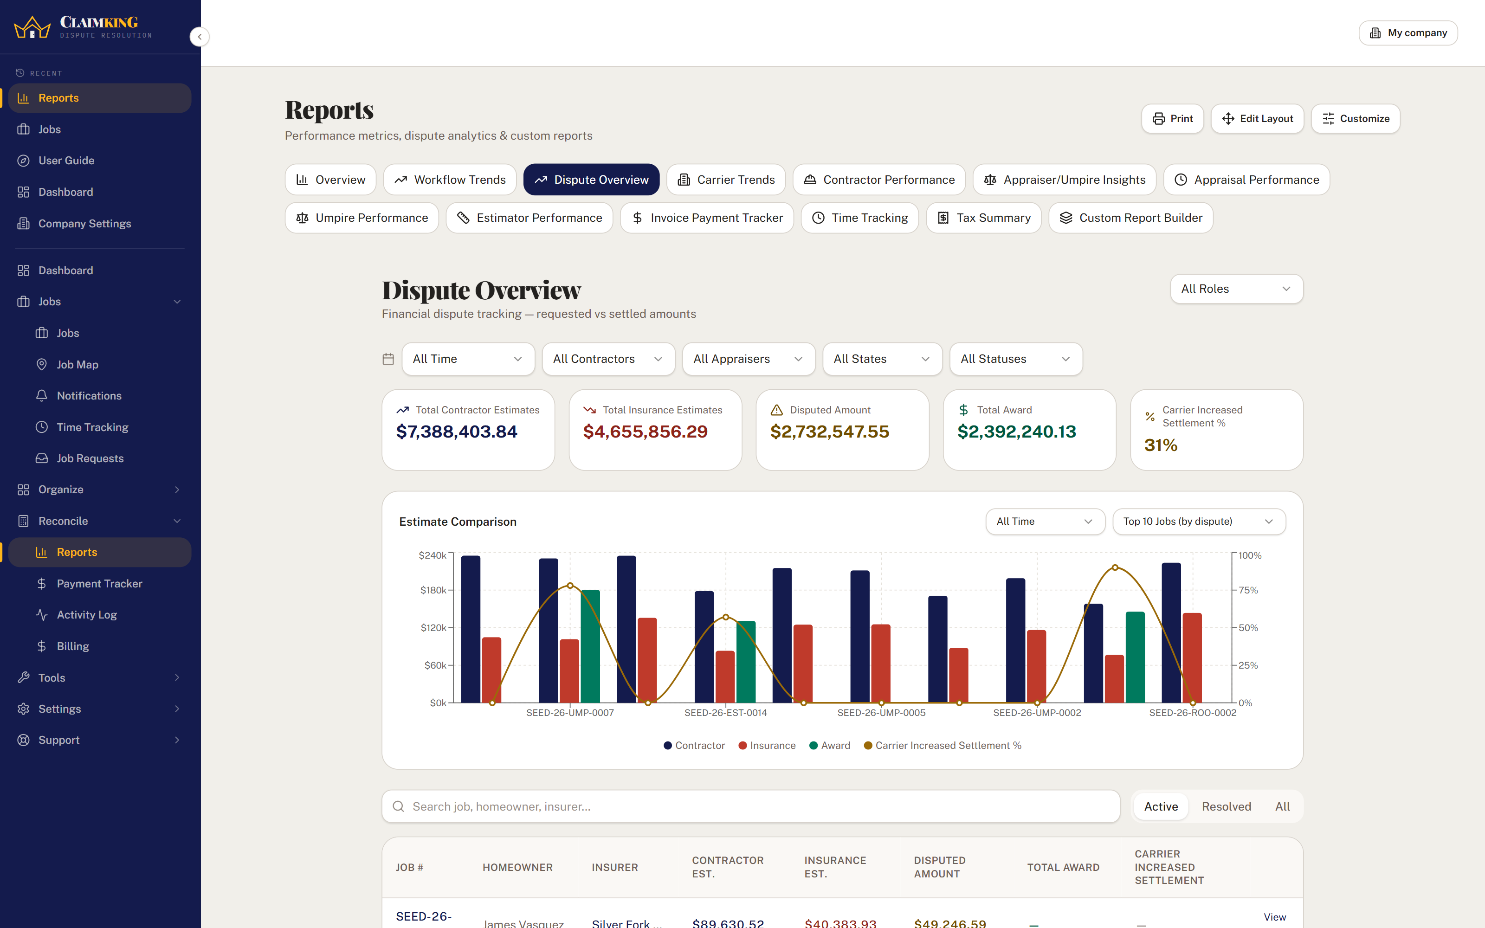
Task: Show Resolved disputes filter
Action: point(1226,806)
